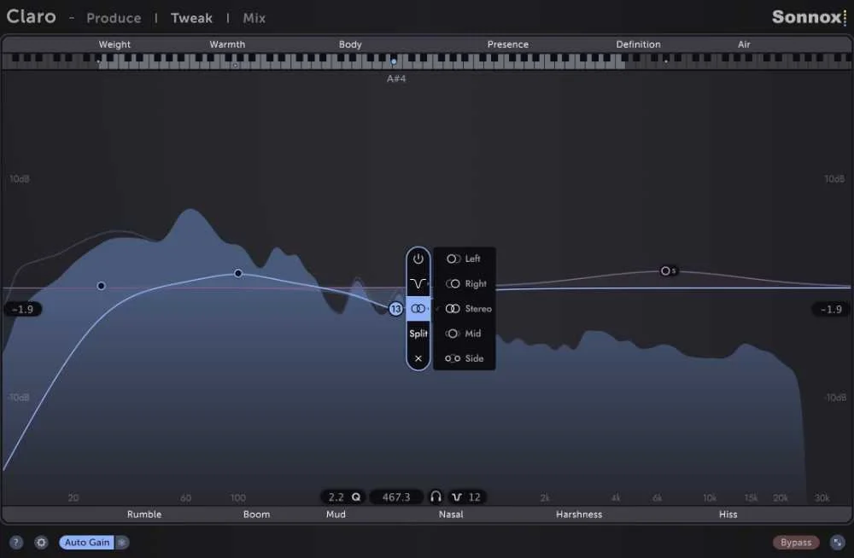Click the 2.2 Q value field

coord(336,497)
